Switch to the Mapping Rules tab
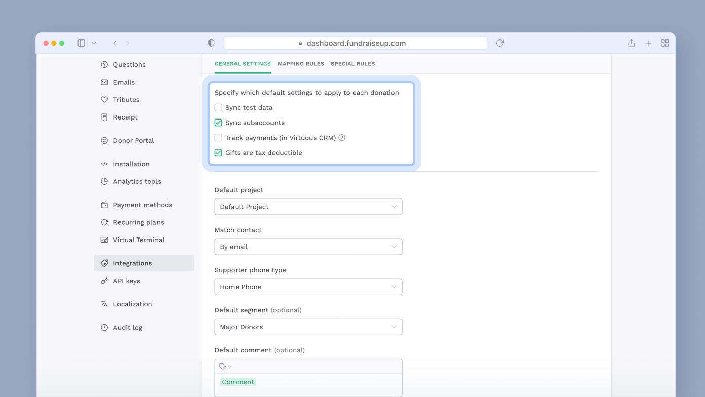This screenshot has width=705, height=397. tap(301, 63)
